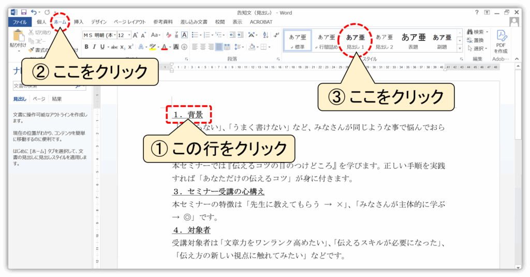Click the heading line ４．対象者
This screenshot has width=530, height=277.
click(x=192, y=230)
